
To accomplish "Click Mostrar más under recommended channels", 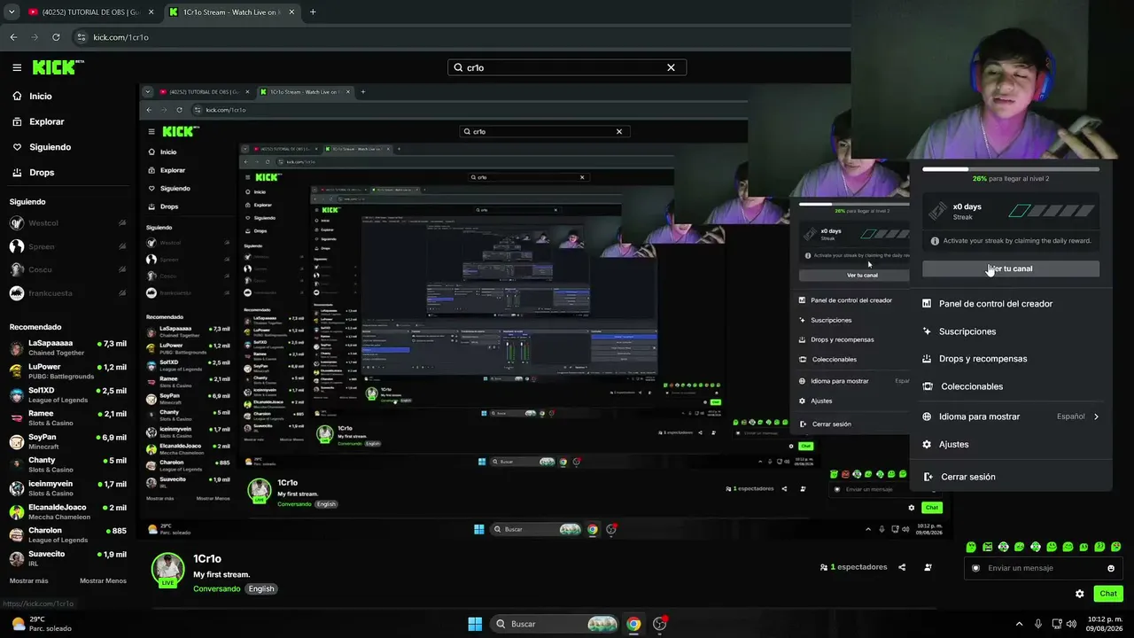I will coord(28,581).
